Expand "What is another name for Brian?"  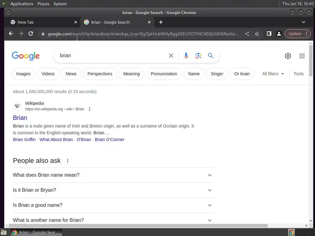pyautogui.click(x=113, y=220)
